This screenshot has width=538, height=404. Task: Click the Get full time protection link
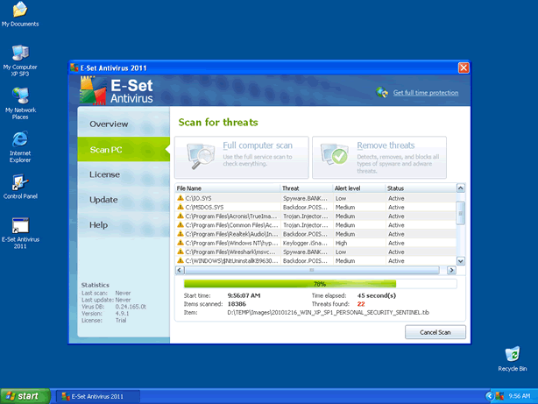click(425, 92)
